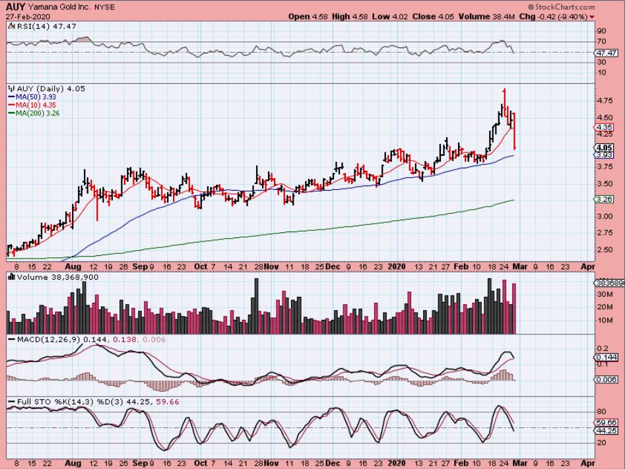Screen dimensions: 625x469
Task: Click the Volume 38,368,900 panel label
Action: [x=57, y=277]
